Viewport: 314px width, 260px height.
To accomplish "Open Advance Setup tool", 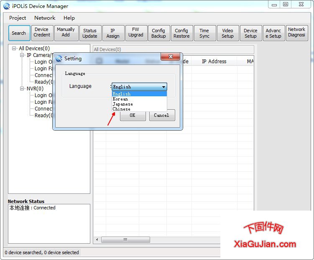I will coord(274,33).
